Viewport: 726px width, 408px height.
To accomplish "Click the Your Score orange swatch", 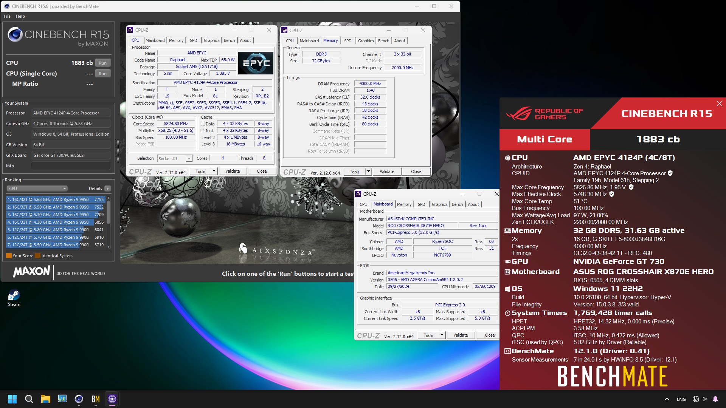I will (9, 256).
